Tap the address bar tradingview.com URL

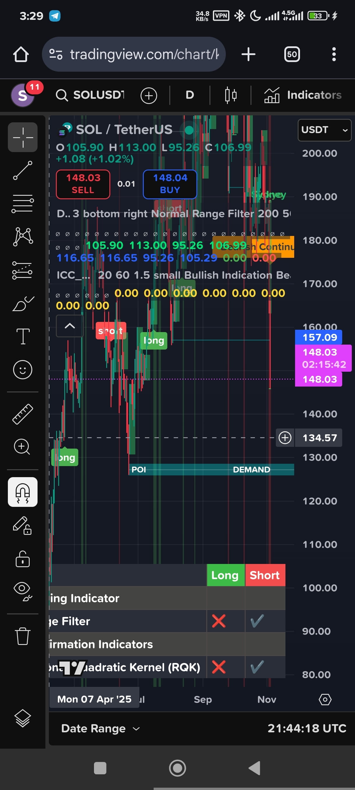144,54
